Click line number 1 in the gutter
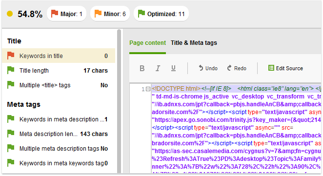Image resolution: width=323 pixels, height=176 pixels. point(143,89)
